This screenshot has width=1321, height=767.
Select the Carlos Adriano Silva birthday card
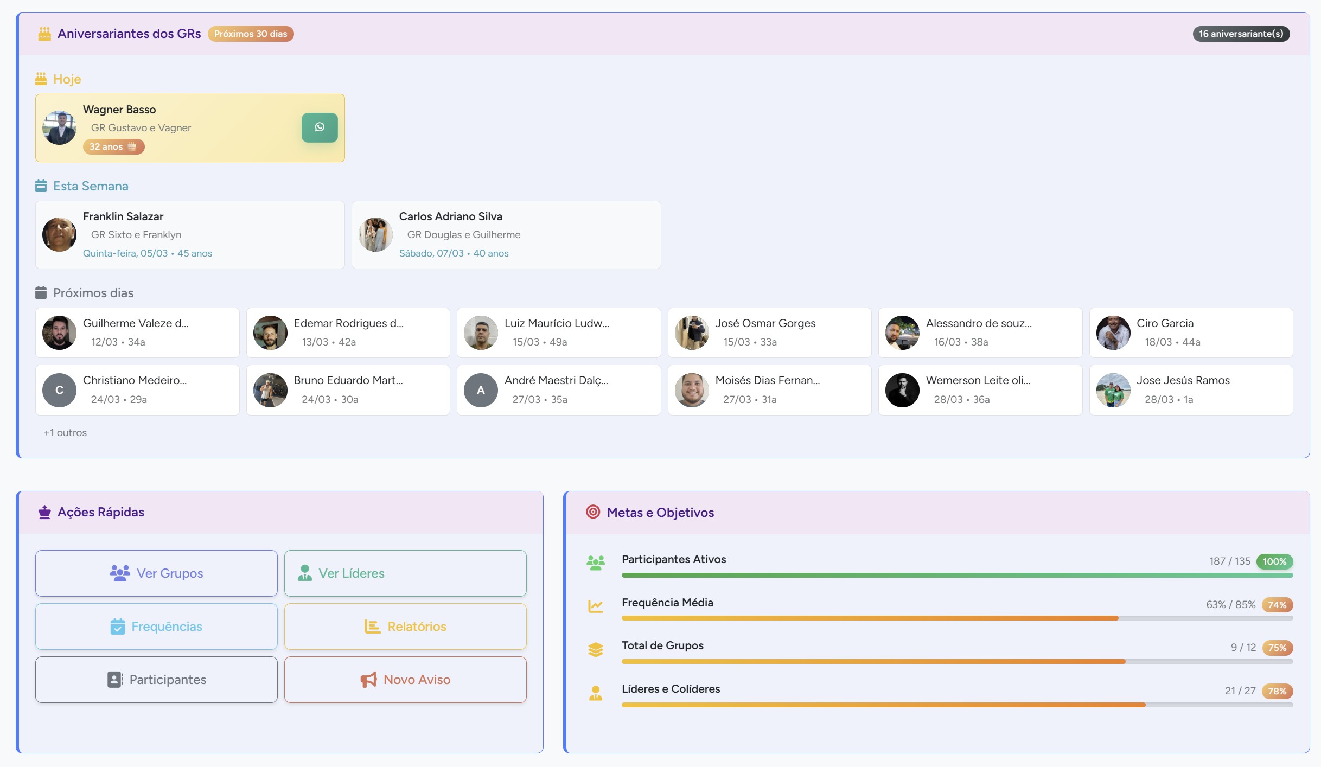pyautogui.click(x=506, y=234)
